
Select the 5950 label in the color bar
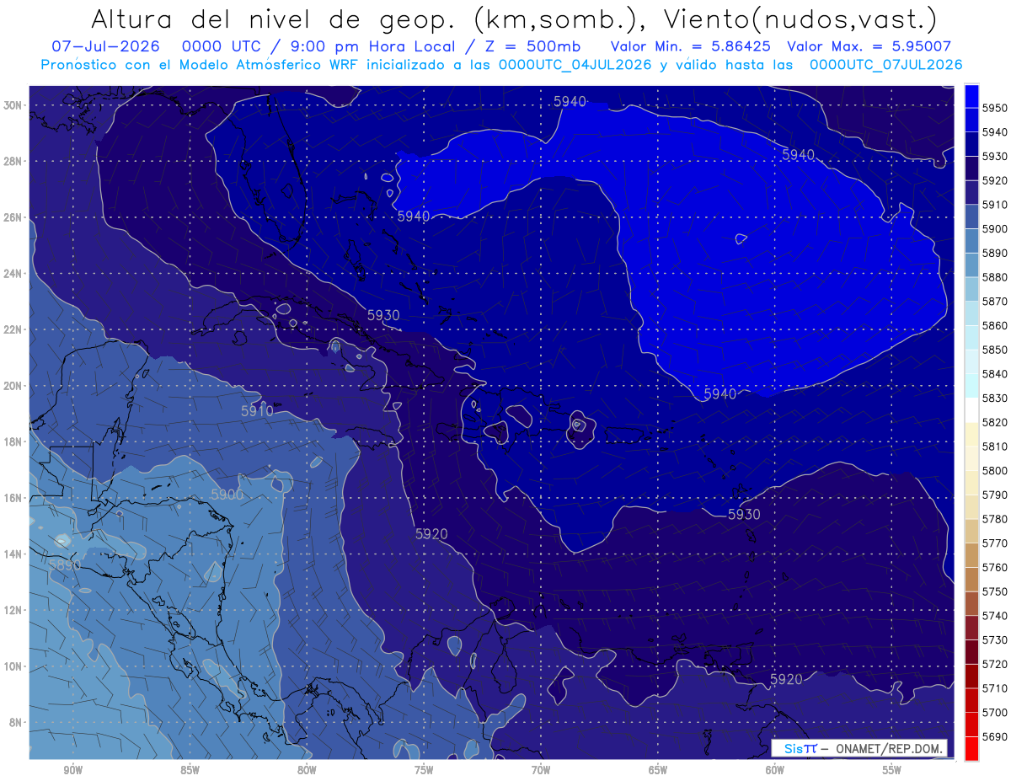click(x=995, y=108)
